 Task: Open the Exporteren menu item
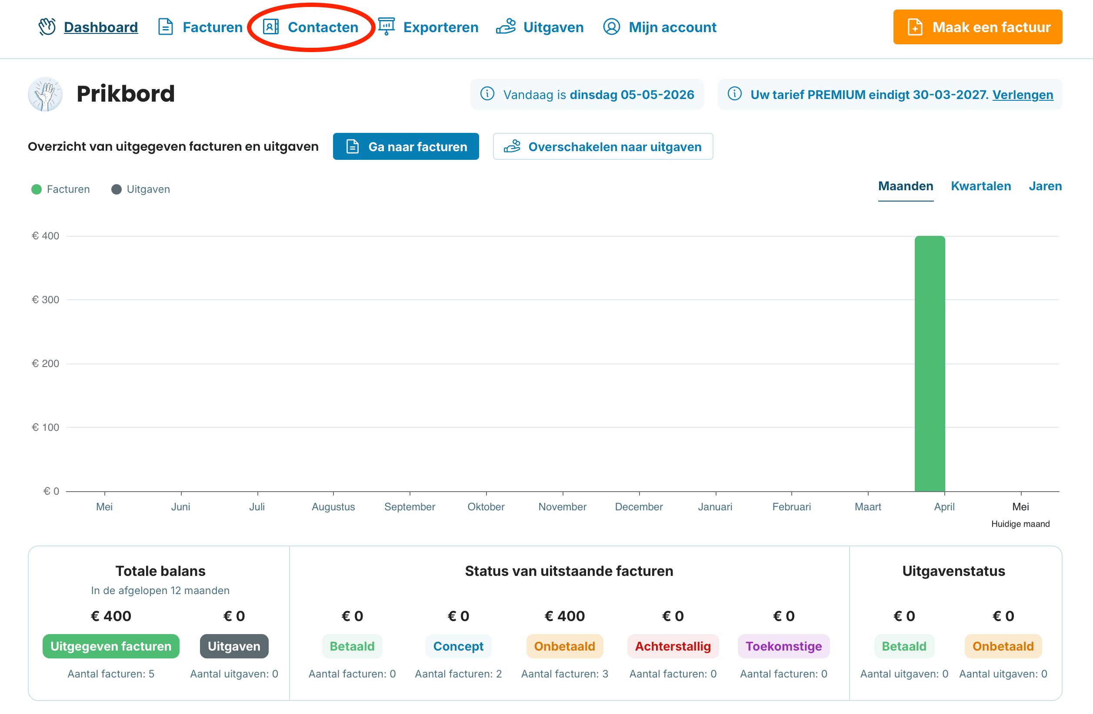tap(440, 27)
